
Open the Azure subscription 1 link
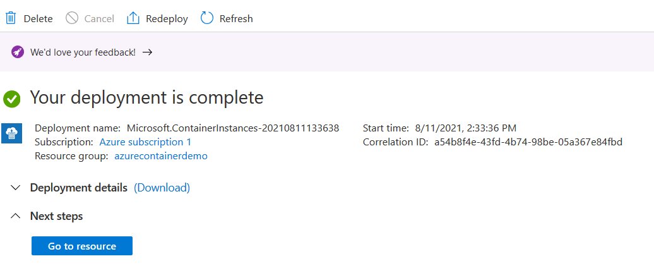pyautogui.click(x=145, y=142)
